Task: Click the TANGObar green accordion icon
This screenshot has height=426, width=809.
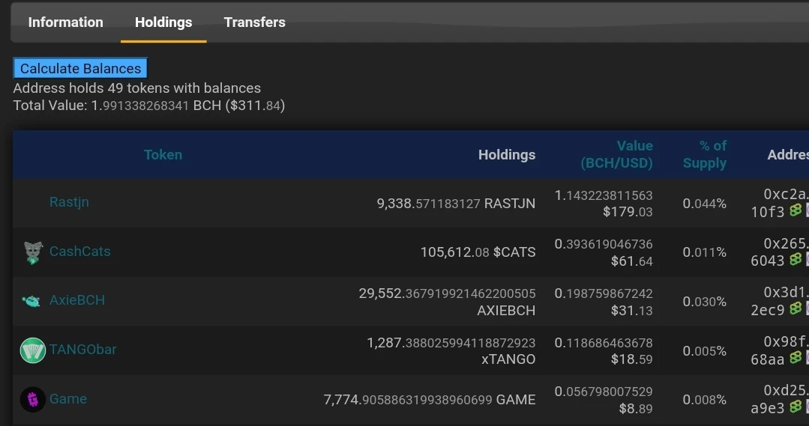Action: pos(33,350)
